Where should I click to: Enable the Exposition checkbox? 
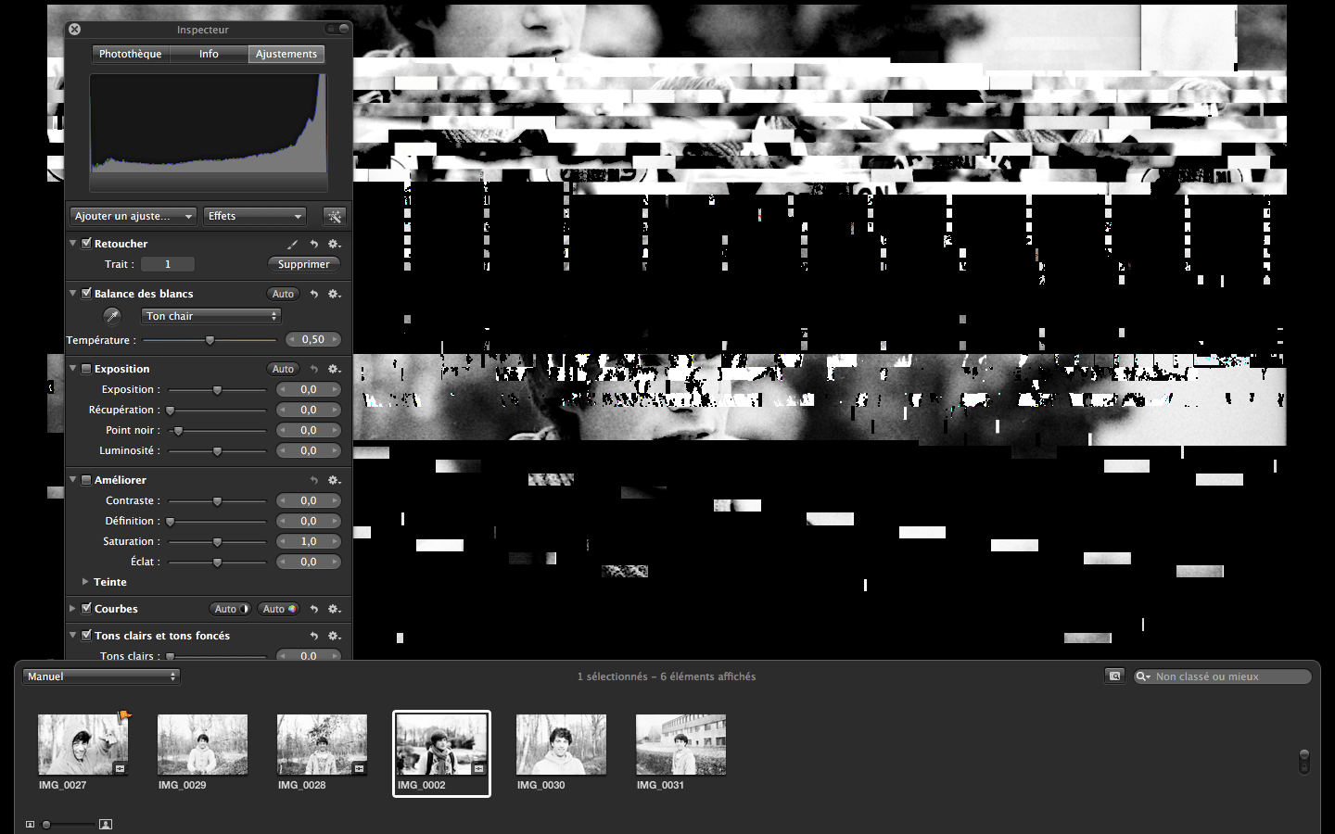coord(84,368)
